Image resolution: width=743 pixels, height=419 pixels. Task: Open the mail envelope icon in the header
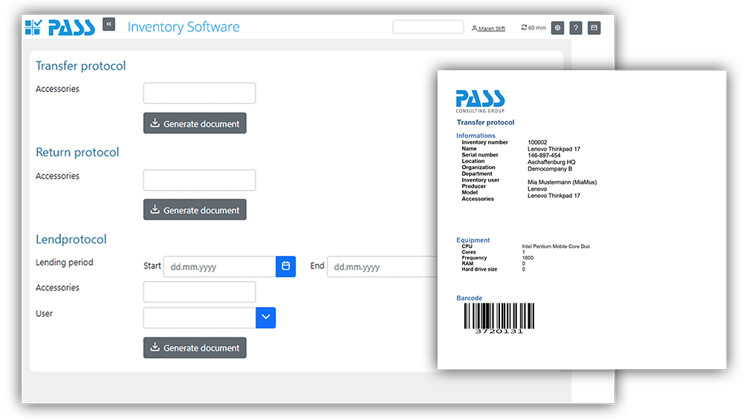pyautogui.click(x=594, y=27)
